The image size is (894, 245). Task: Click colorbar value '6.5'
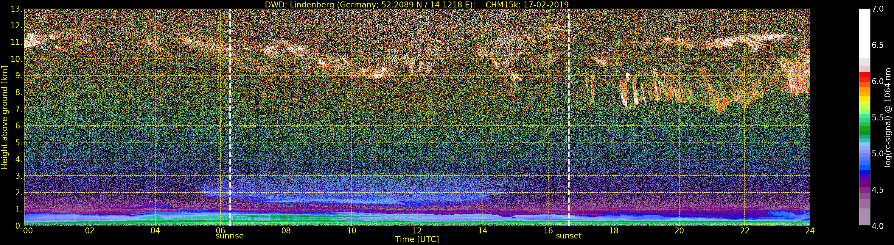[x=878, y=45]
